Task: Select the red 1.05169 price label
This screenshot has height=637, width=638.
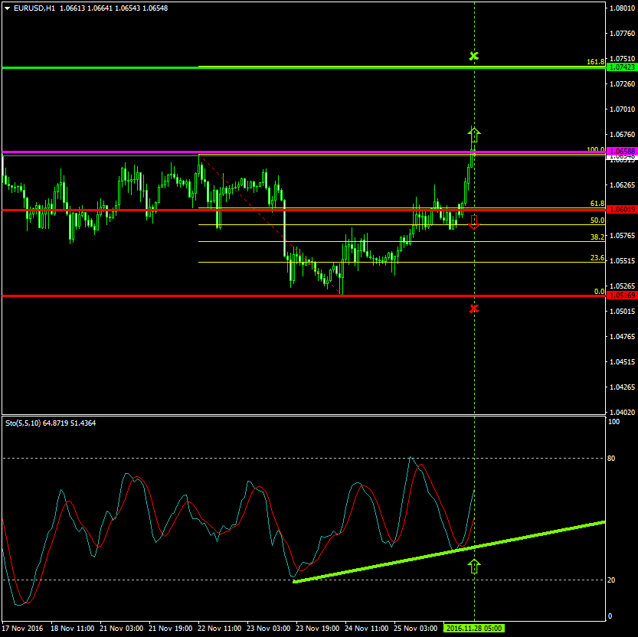Action: pos(620,295)
